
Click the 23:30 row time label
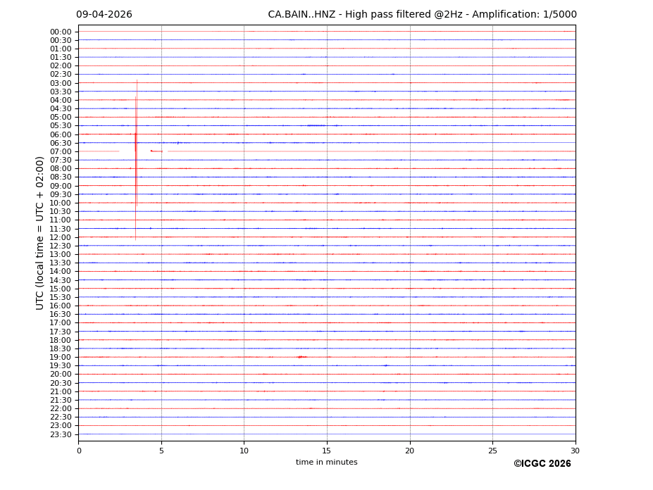pyautogui.click(x=61, y=434)
